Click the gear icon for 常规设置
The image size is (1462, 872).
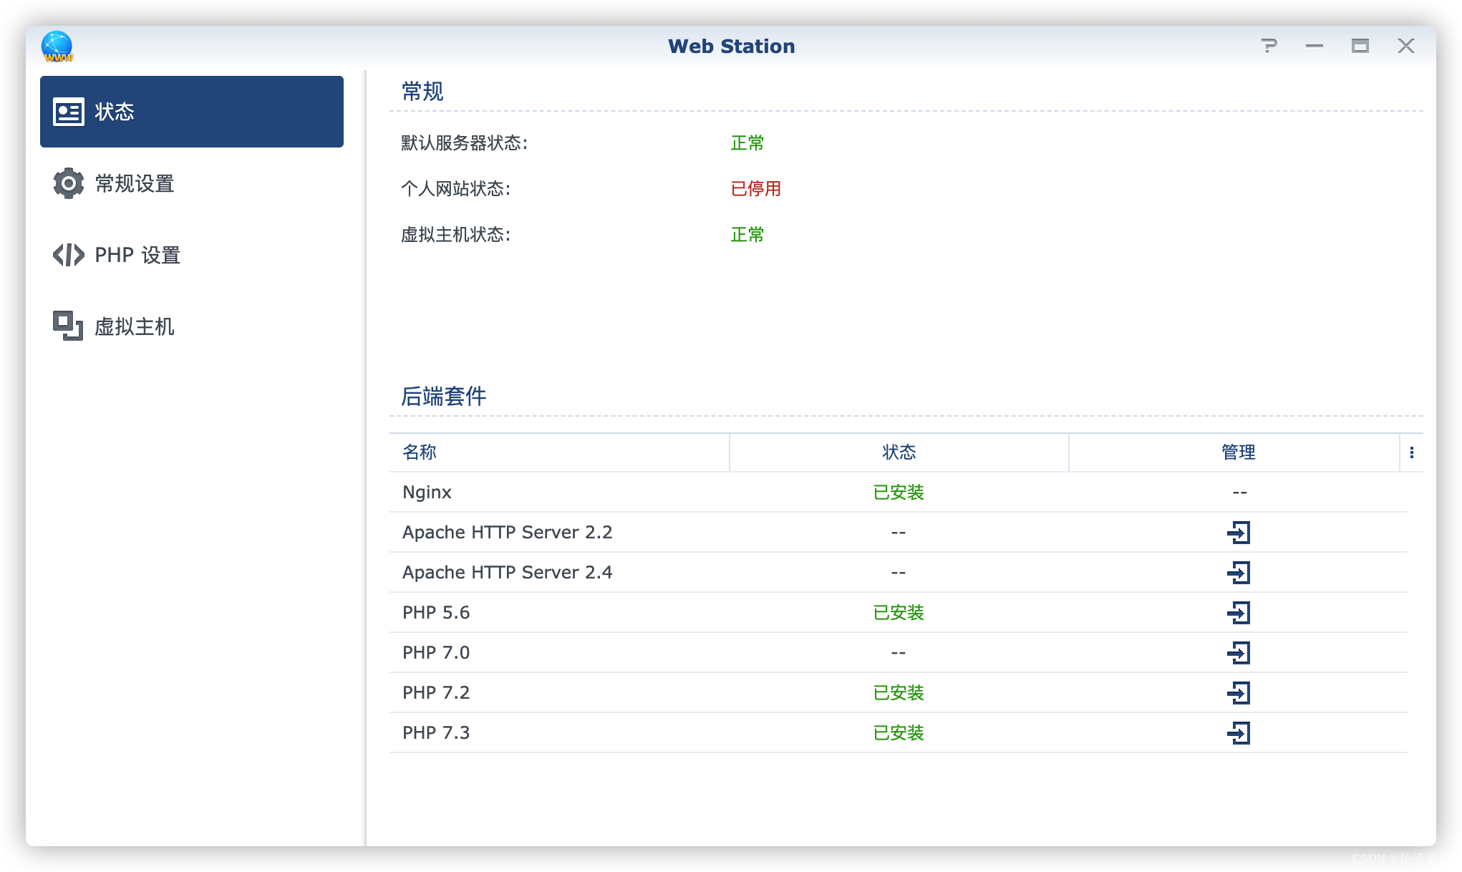[69, 183]
